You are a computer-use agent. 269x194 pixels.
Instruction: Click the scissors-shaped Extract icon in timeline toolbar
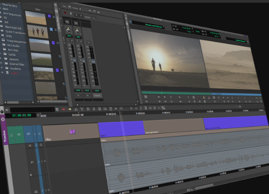(76, 109)
